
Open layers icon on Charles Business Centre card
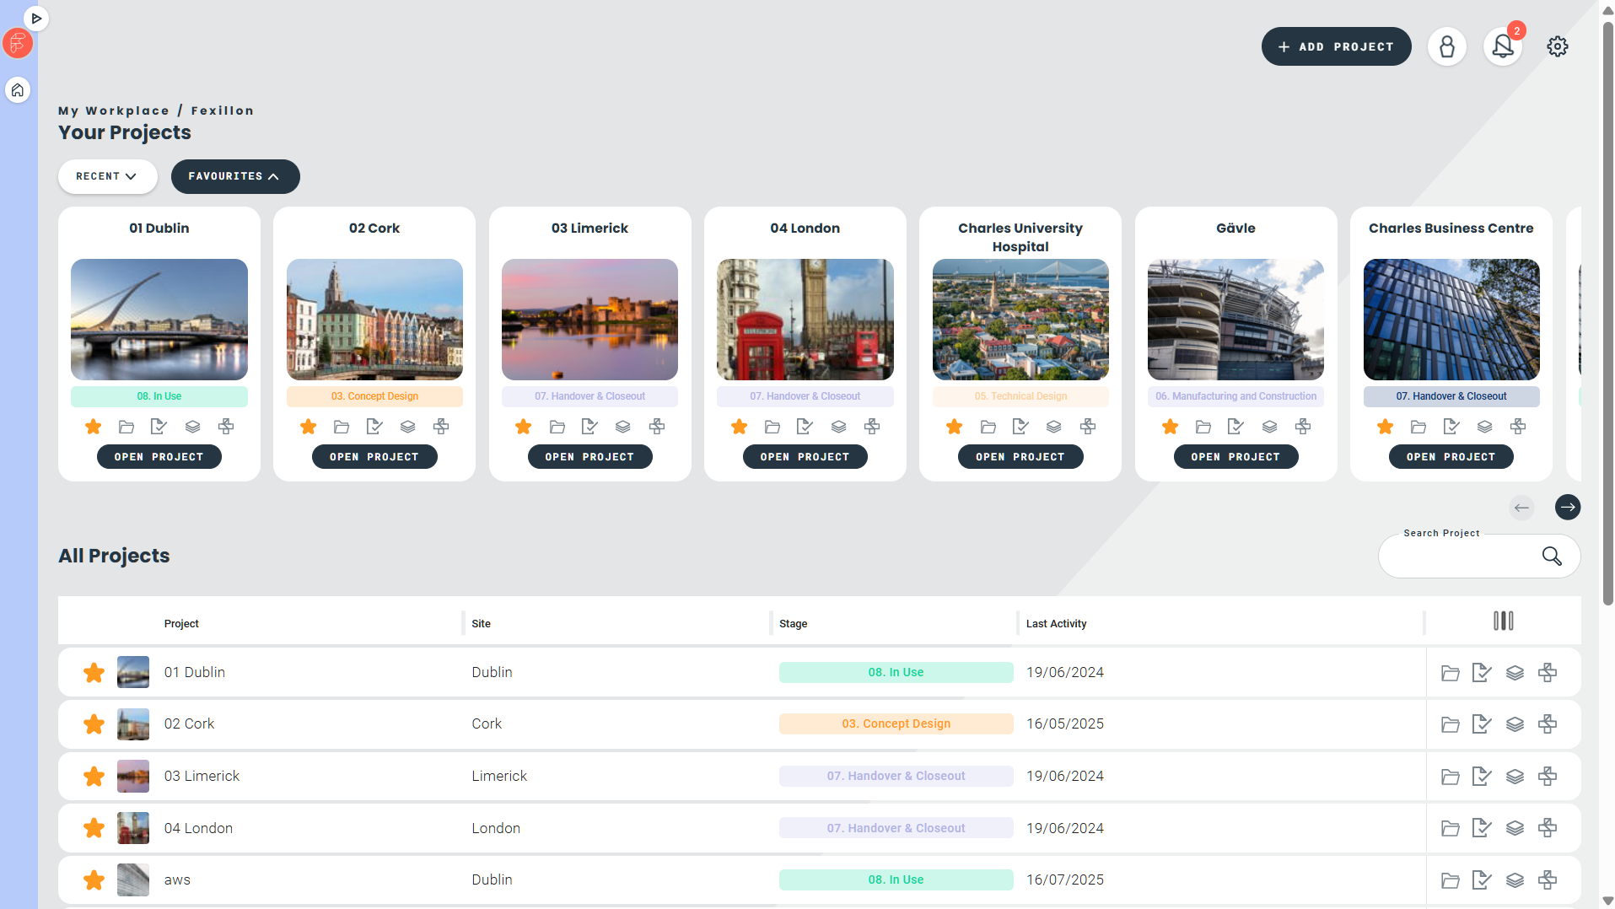pyautogui.click(x=1485, y=427)
